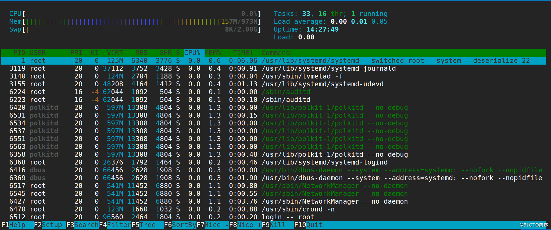
Task: Sort by PRI column header
Action: coord(76,53)
